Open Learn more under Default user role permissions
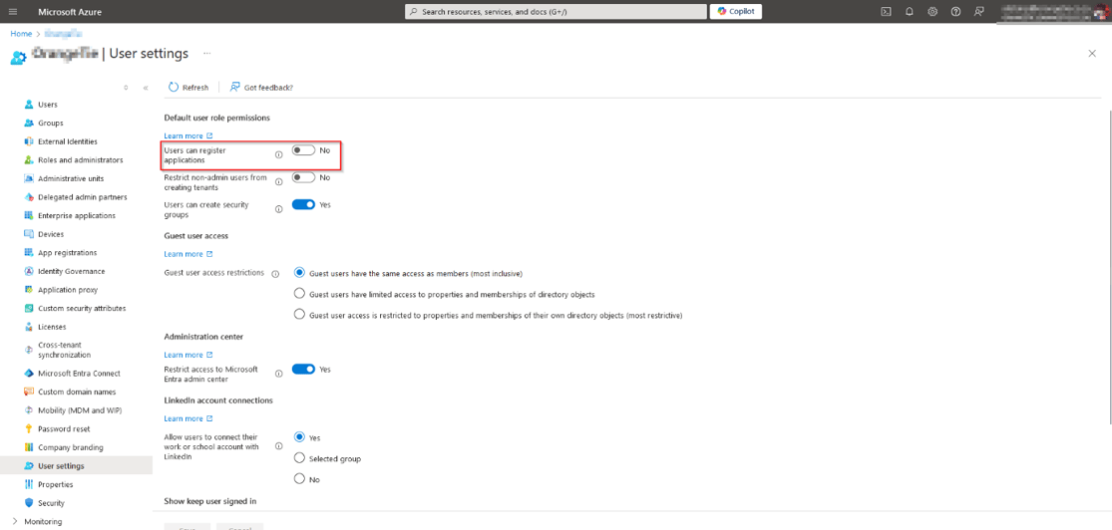Viewport: 1112px width, 530px height. [187, 135]
